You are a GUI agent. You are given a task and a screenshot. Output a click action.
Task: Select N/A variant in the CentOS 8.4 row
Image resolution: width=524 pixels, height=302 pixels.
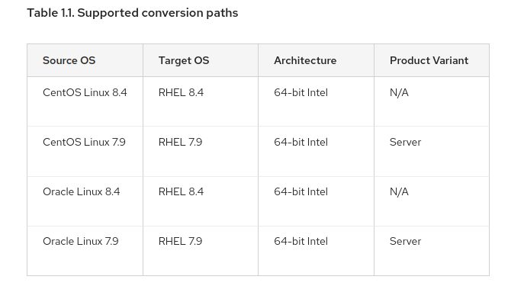tap(399, 92)
